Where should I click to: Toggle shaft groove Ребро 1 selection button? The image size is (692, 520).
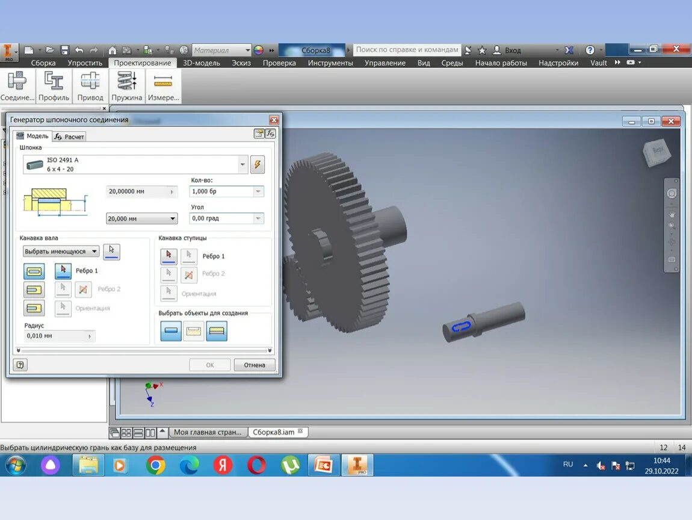pos(63,271)
